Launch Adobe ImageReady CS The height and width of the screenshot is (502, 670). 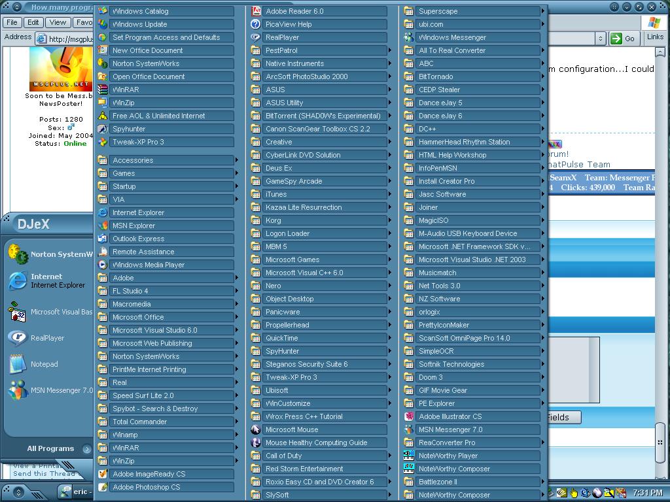point(166,474)
